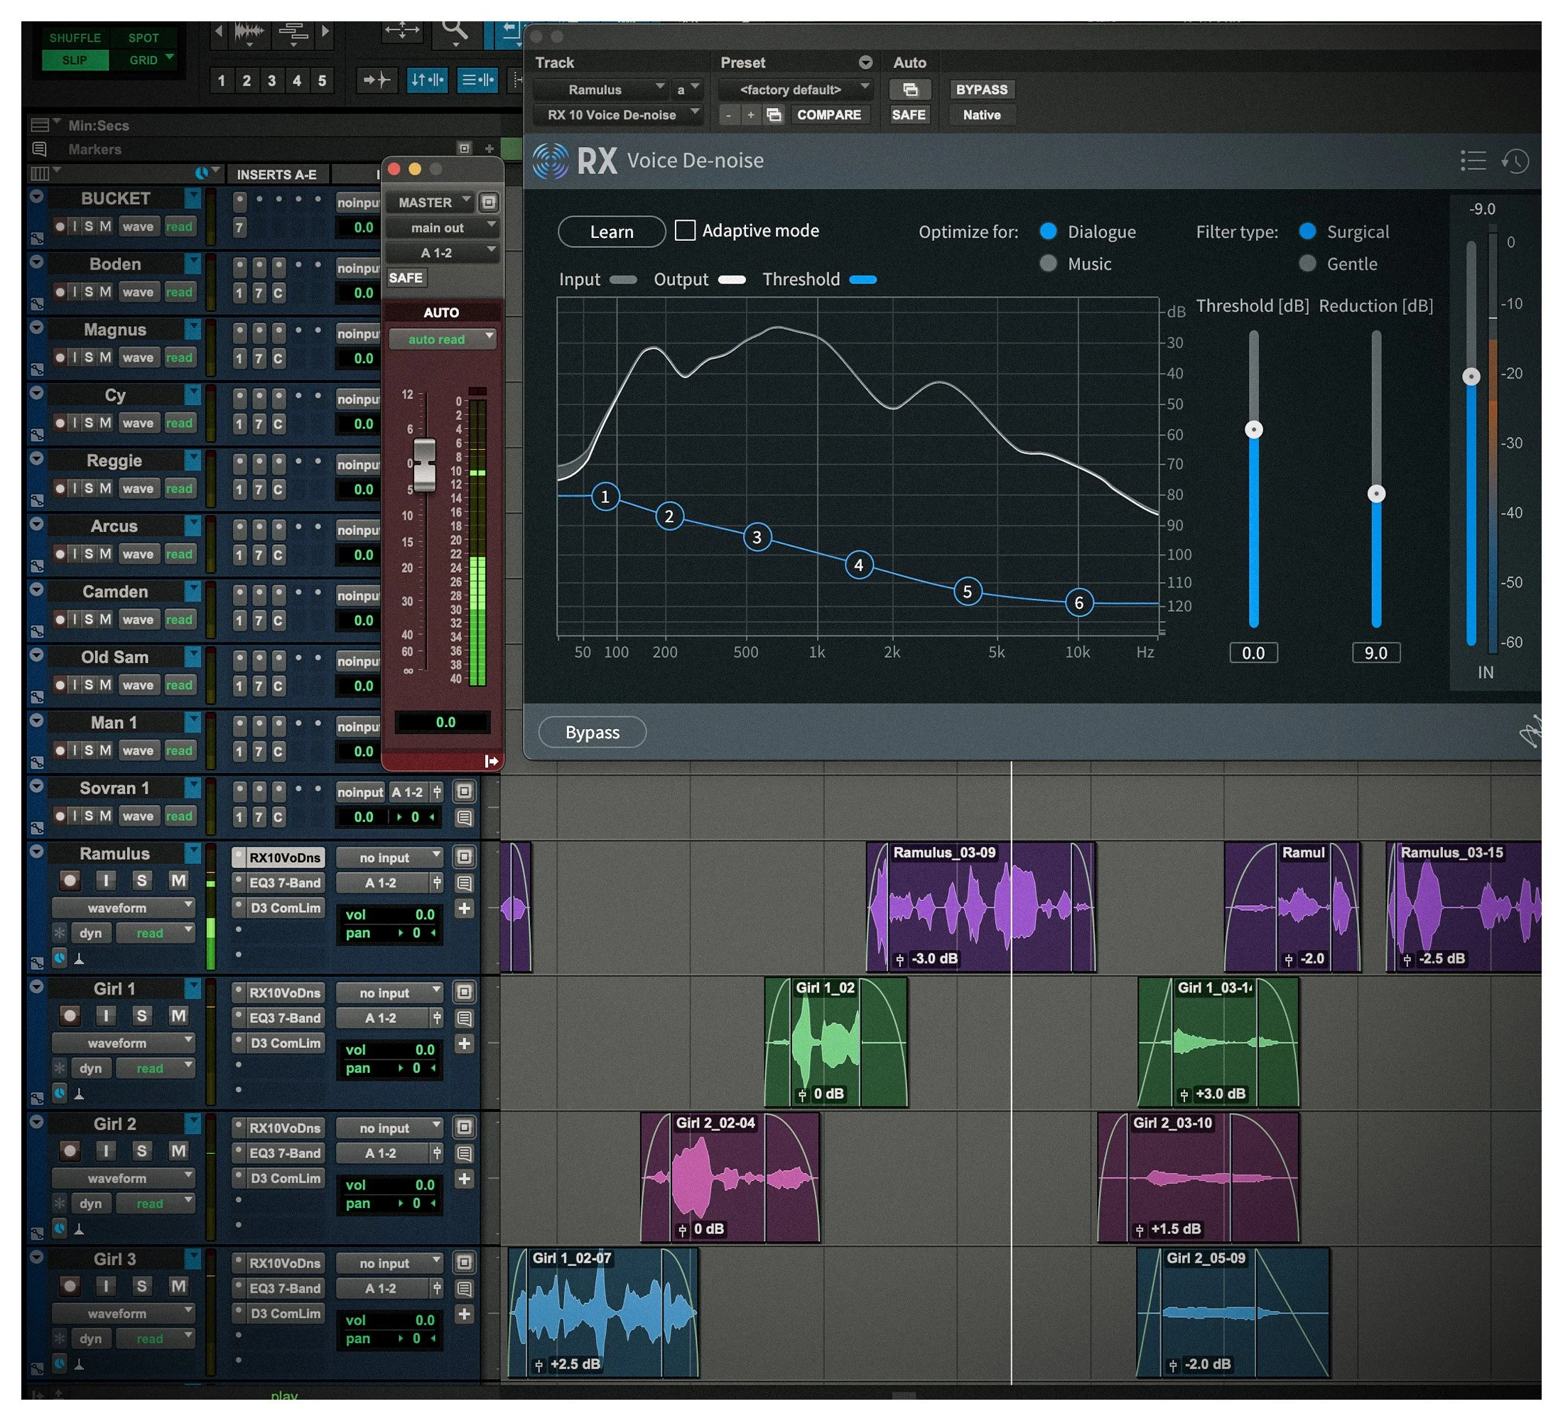Record-enable the Girl 2 track
1563x1421 pixels.
click(x=70, y=1150)
